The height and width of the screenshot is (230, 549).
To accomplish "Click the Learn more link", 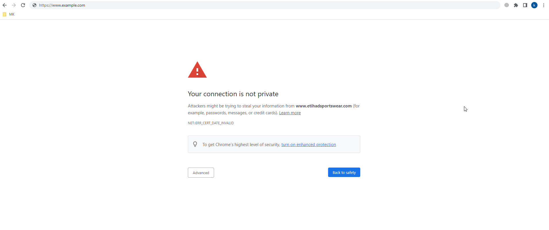I will 290,113.
